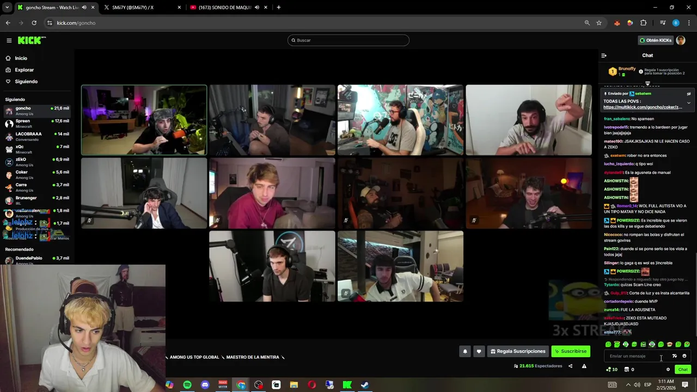
Task: Open the emoji picker in chat input
Action: point(684,356)
